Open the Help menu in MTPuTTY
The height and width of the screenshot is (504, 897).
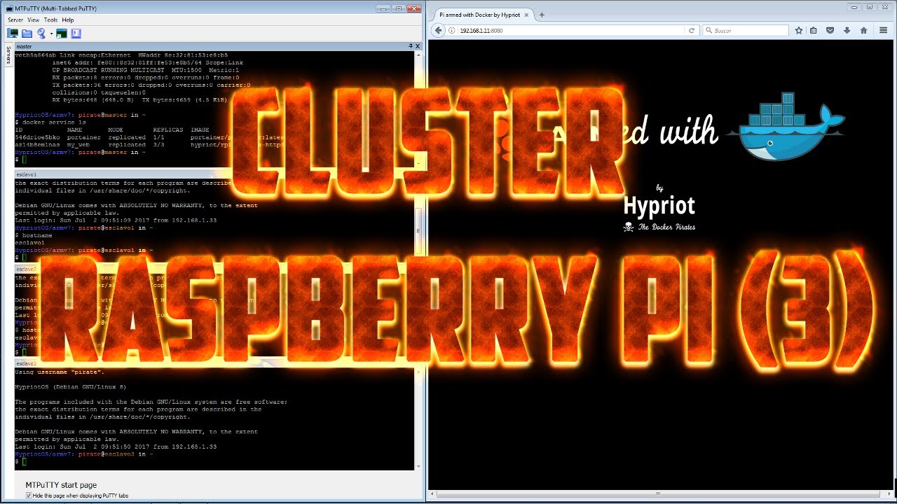[68, 20]
